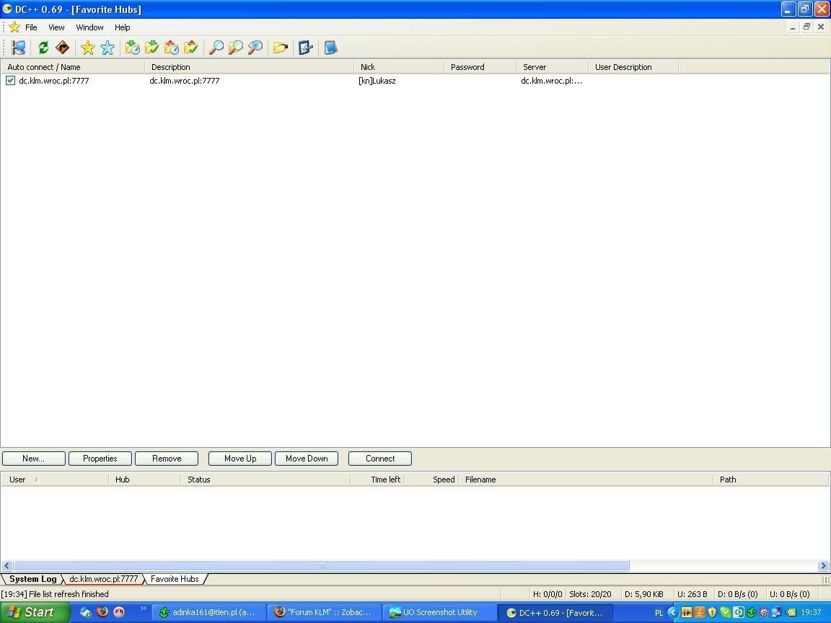
Task: Click the Connect button
Action: pos(380,459)
